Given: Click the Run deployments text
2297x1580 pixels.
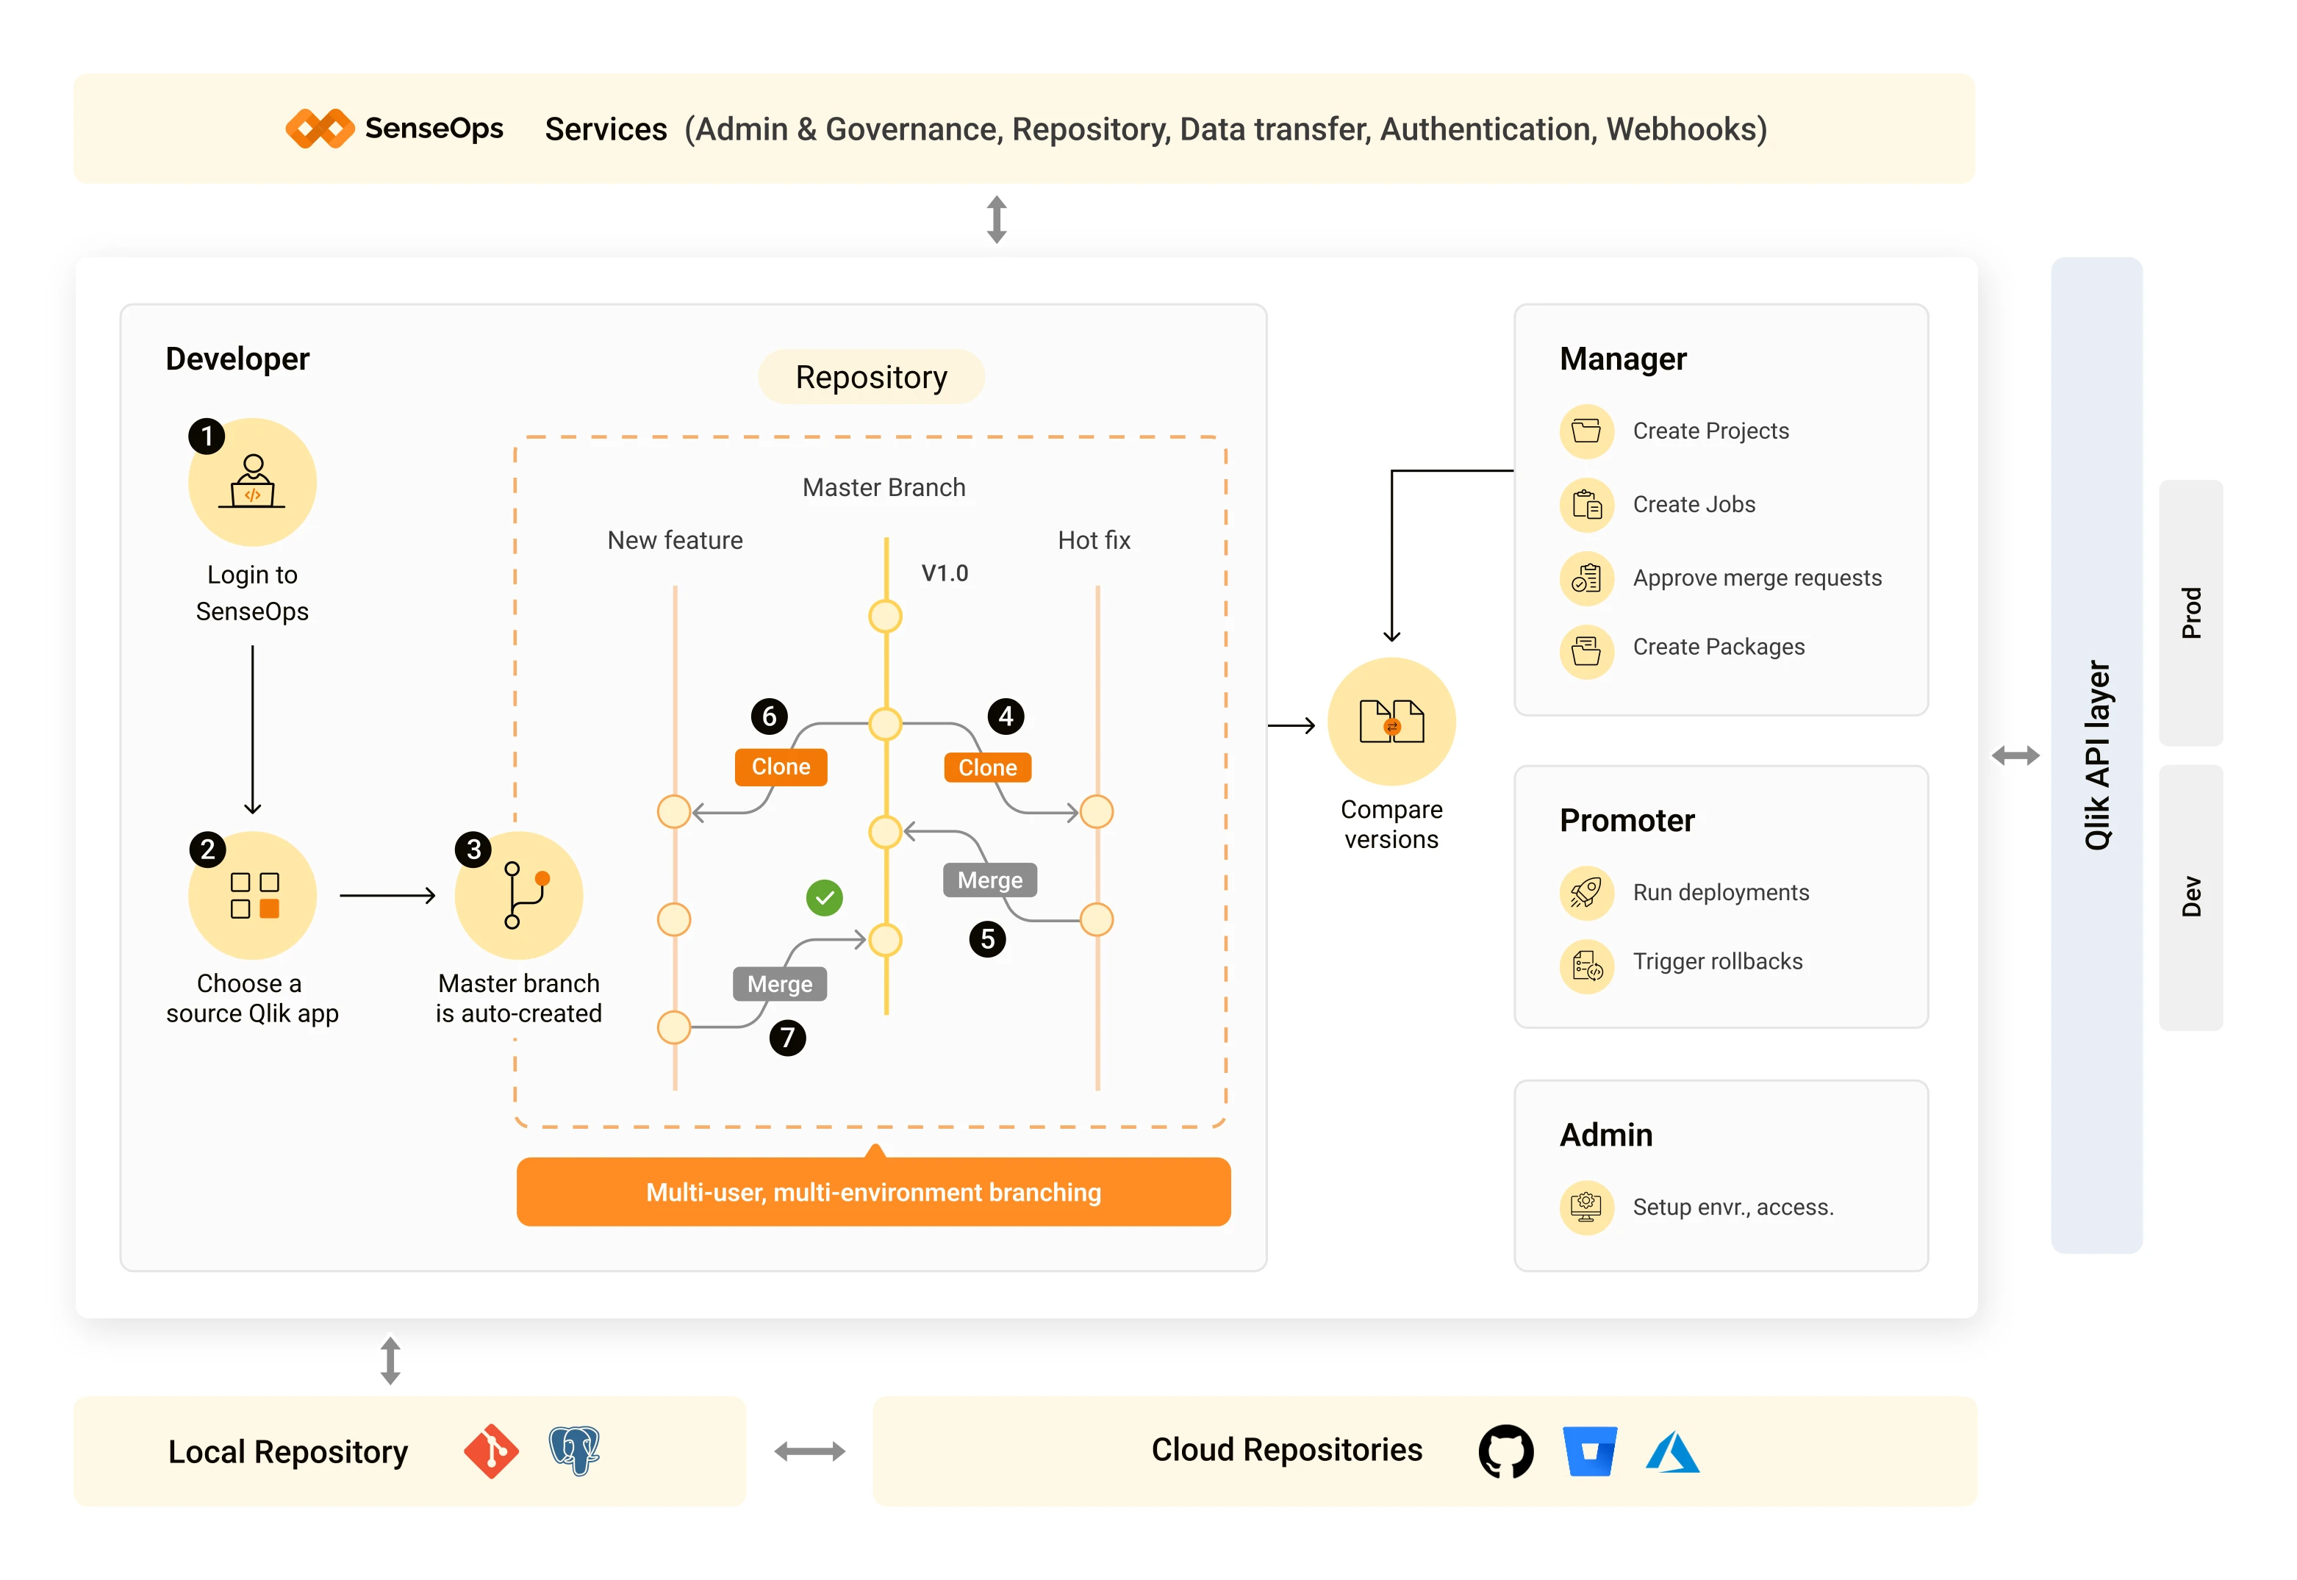Looking at the screenshot, I should tap(1720, 893).
